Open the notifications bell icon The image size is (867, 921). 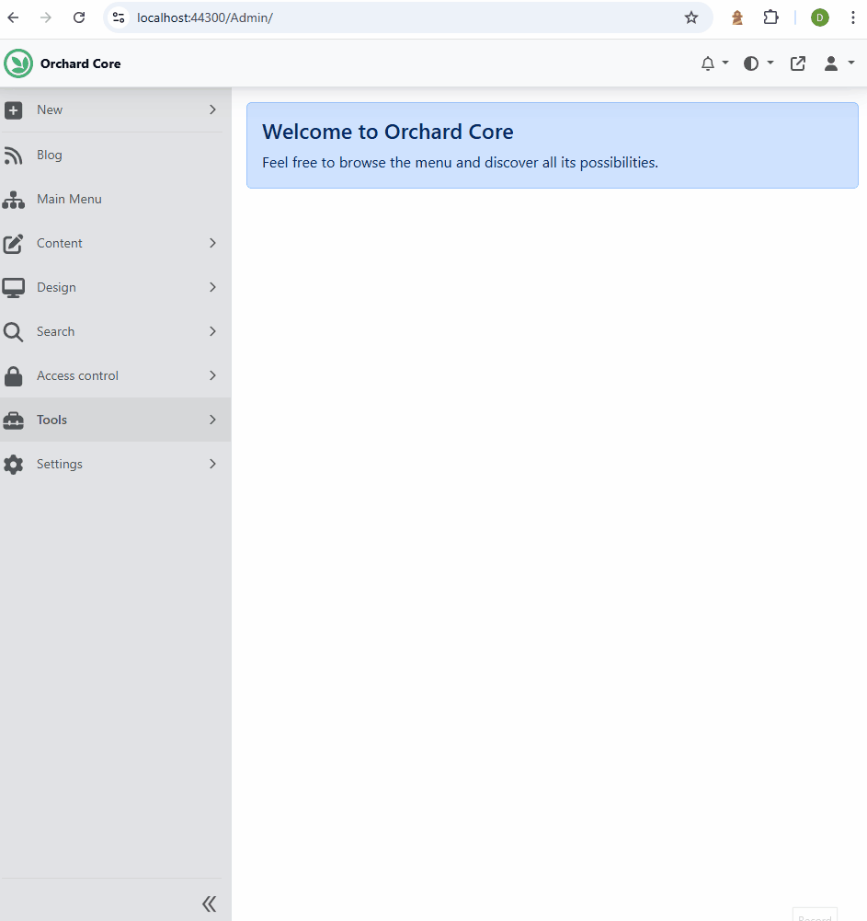[708, 63]
